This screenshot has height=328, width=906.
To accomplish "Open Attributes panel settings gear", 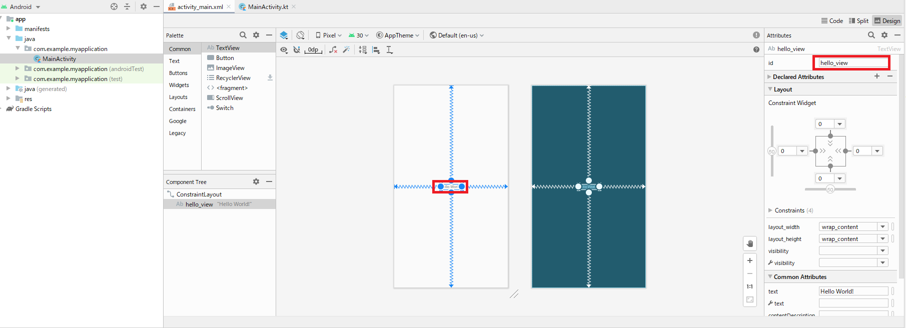I will pos(884,35).
